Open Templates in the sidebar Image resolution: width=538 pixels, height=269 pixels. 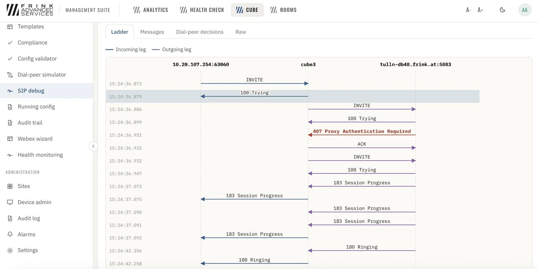(x=46, y=27)
